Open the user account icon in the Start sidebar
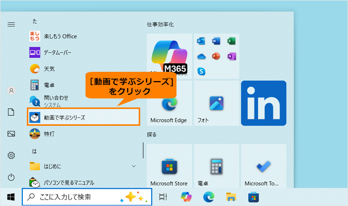Viewport: 348px width, 206px height. coord(11,91)
